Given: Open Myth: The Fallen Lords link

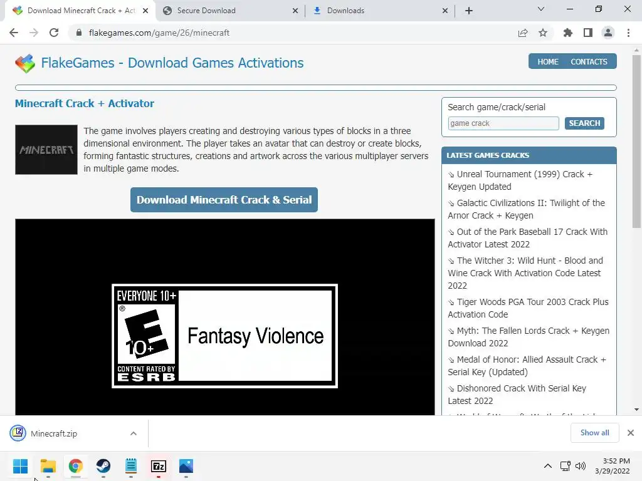Looking at the screenshot, I should tap(529, 336).
